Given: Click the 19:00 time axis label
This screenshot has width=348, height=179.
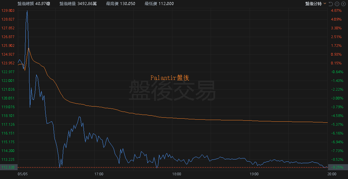Looking at the screenshot, I should (x=254, y=174).
